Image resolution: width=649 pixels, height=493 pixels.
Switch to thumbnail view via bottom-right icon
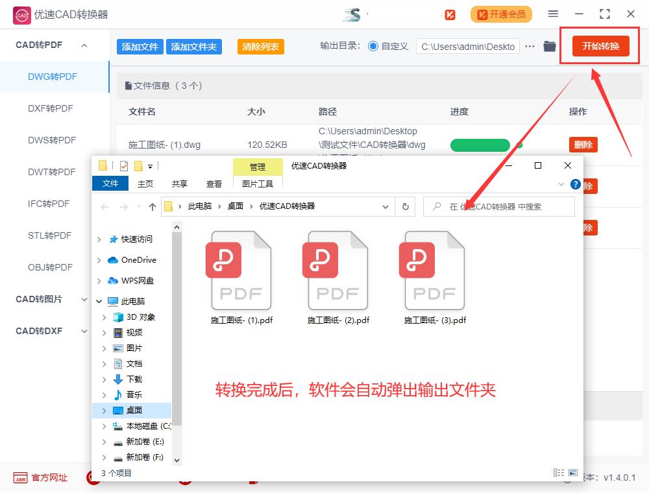pos(572,472)
